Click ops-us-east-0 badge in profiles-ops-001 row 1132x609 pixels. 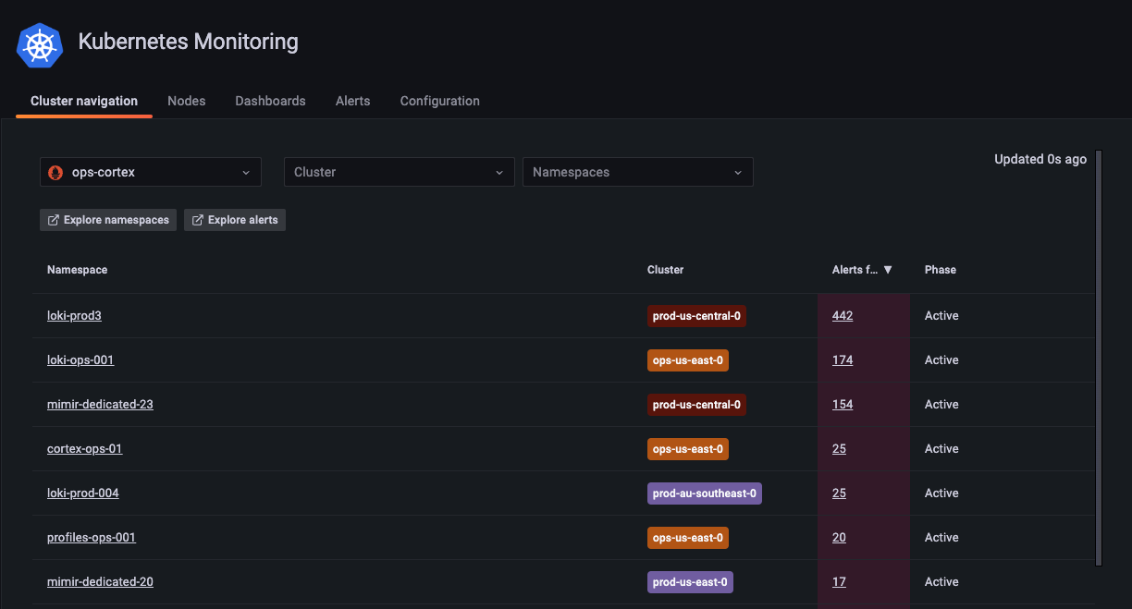688,538
